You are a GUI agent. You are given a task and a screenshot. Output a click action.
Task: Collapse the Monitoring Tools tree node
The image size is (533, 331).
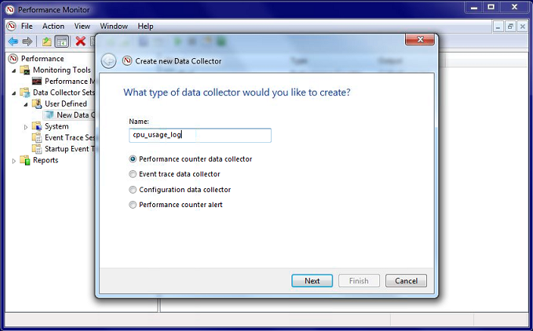click(14, 70)
